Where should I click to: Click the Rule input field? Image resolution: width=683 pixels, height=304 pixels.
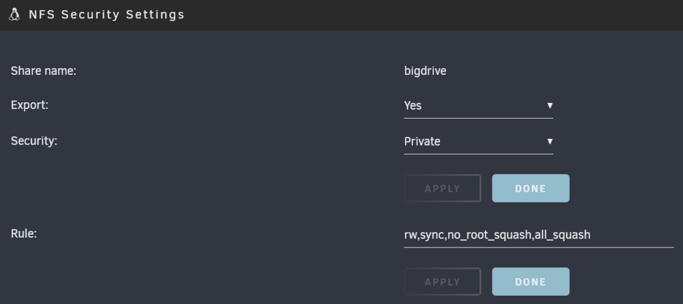click(539, 235)
